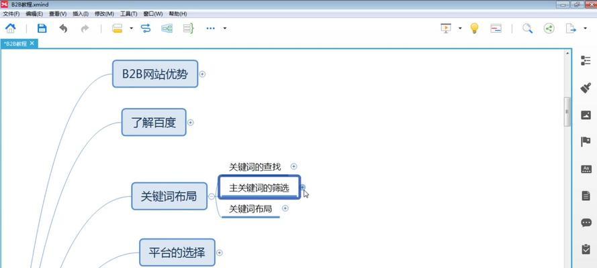Open the 查看(V) menu
597x268 pixels.
(58, 13)
